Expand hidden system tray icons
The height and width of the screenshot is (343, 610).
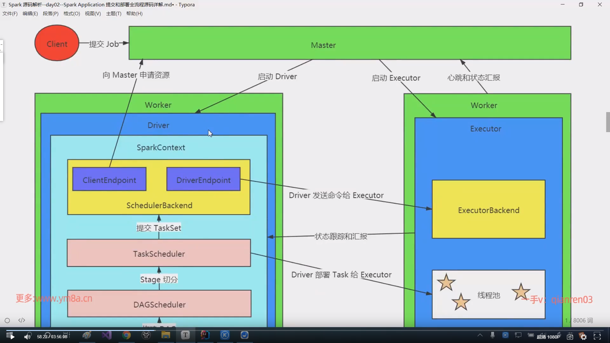[480, 335]
